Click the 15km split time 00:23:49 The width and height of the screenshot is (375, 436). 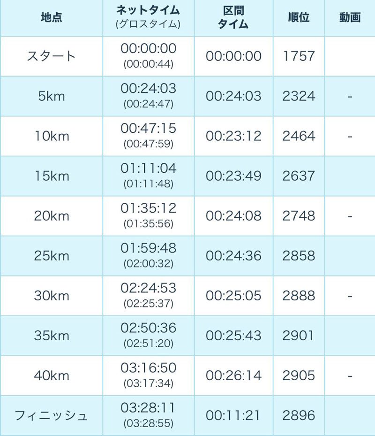(x=233, y=176)
